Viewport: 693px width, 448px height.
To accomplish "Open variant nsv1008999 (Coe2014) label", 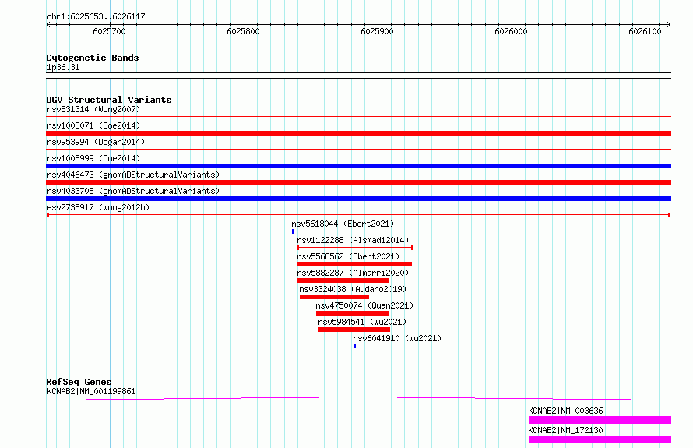I will tap(93, 158).
